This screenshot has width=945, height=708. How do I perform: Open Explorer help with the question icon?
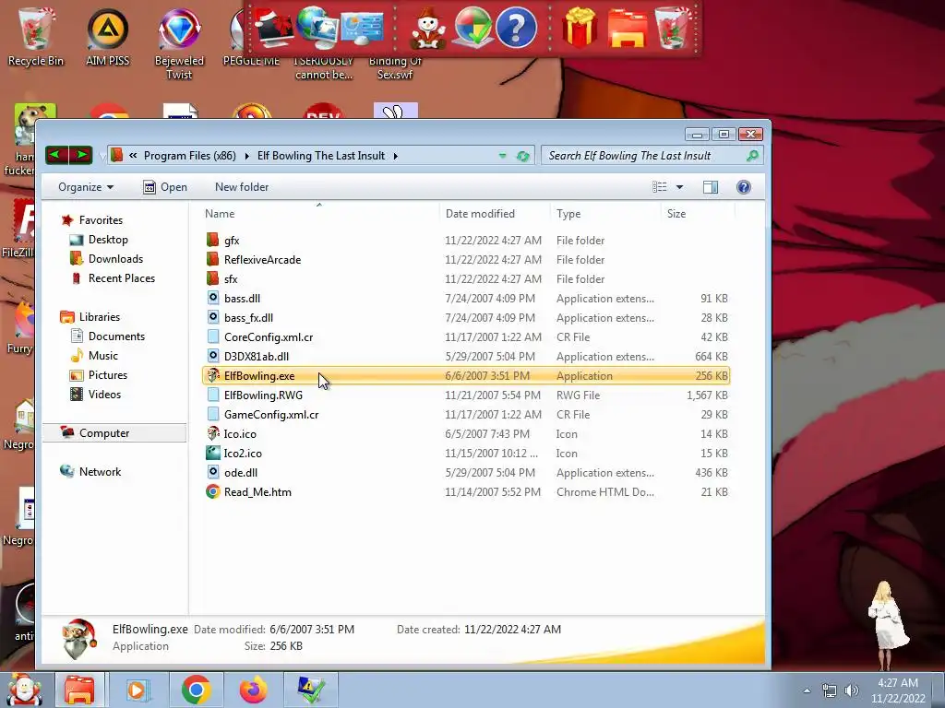click(x=744, y=187)
